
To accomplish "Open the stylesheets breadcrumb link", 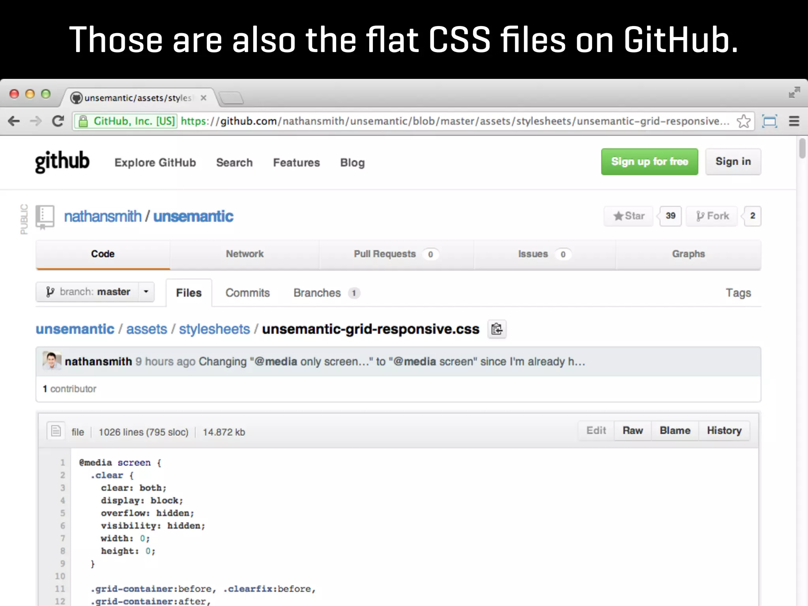I will (x=214, y=329).
